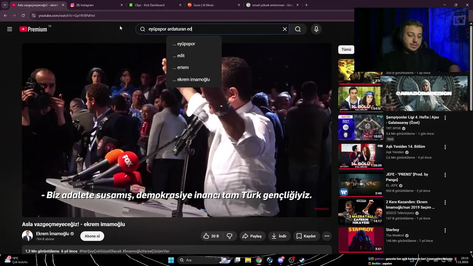Dislike the video with the thumbs down button
This screenshot has height=266, width=473.
229,236
